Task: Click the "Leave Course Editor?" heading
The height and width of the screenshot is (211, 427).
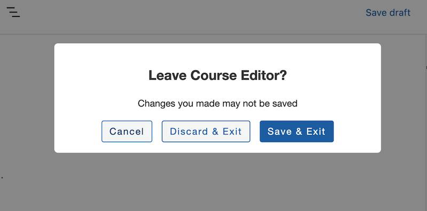Action: (x=218, y=75)
